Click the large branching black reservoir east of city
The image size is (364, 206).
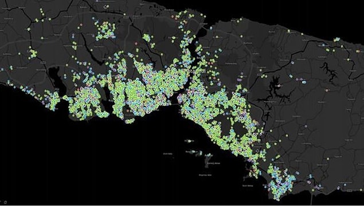[x=274, y=92]
